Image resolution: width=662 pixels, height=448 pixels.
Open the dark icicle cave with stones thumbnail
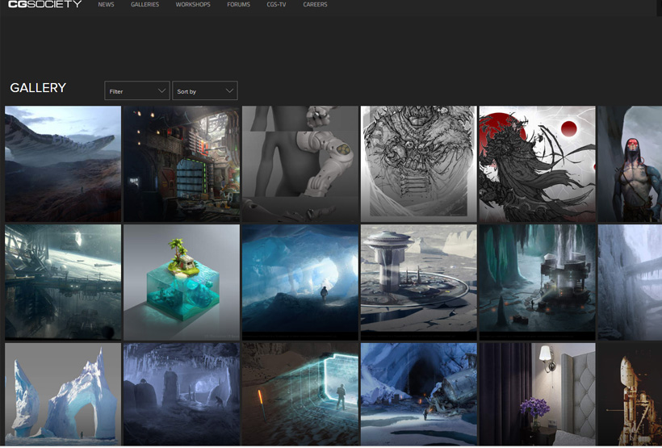(x=182, y=394)
